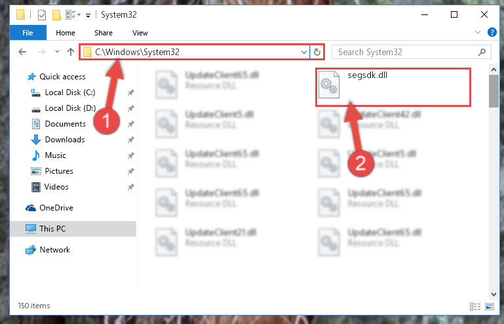This screenshot has height=324, width=504.
Task: Click the Back navigation arrow
Action: (x=22, y=52)
